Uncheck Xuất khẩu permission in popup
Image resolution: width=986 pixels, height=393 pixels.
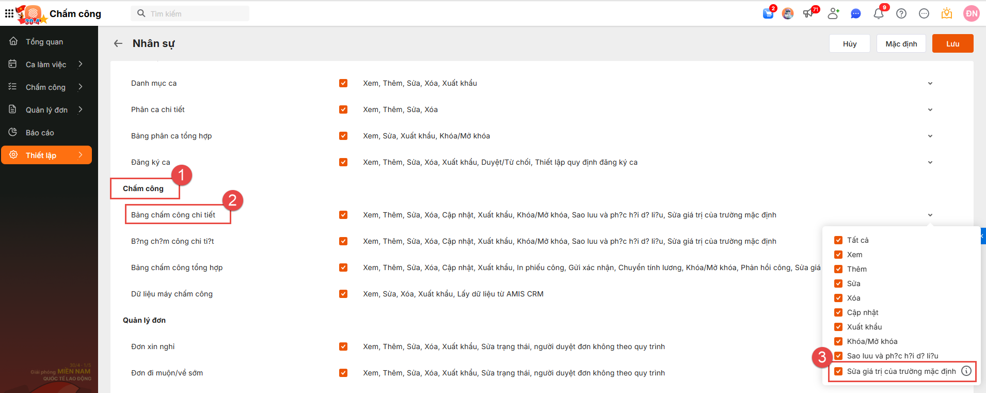point(838,327)
